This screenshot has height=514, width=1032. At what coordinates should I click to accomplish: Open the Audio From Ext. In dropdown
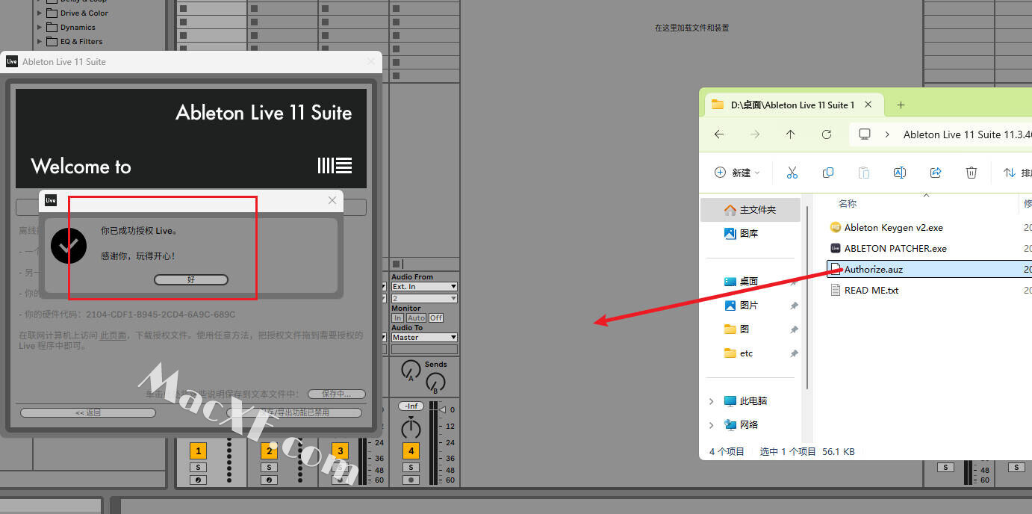click(424, 286)
